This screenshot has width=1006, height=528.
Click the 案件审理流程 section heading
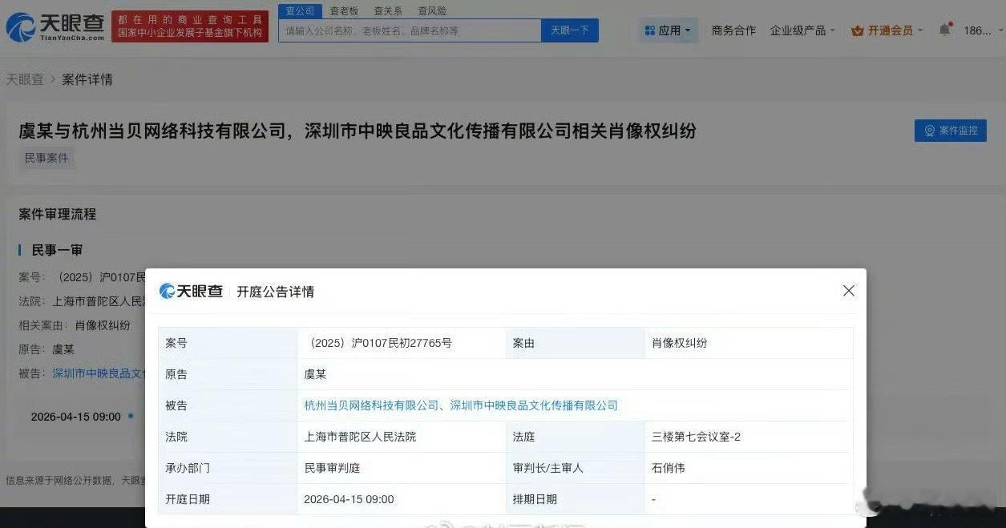click(58, 214)
